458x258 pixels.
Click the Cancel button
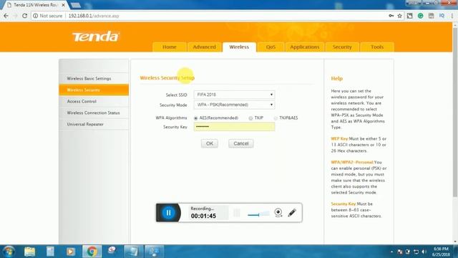(x=241, y=143)
